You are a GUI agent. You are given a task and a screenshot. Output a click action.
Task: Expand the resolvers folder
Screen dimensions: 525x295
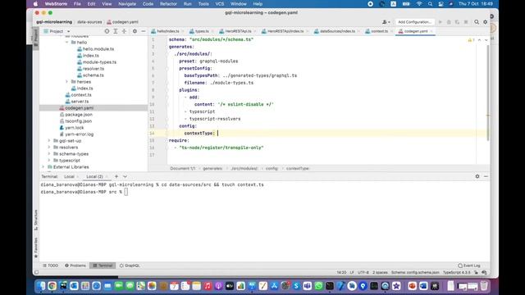point(49,147)
